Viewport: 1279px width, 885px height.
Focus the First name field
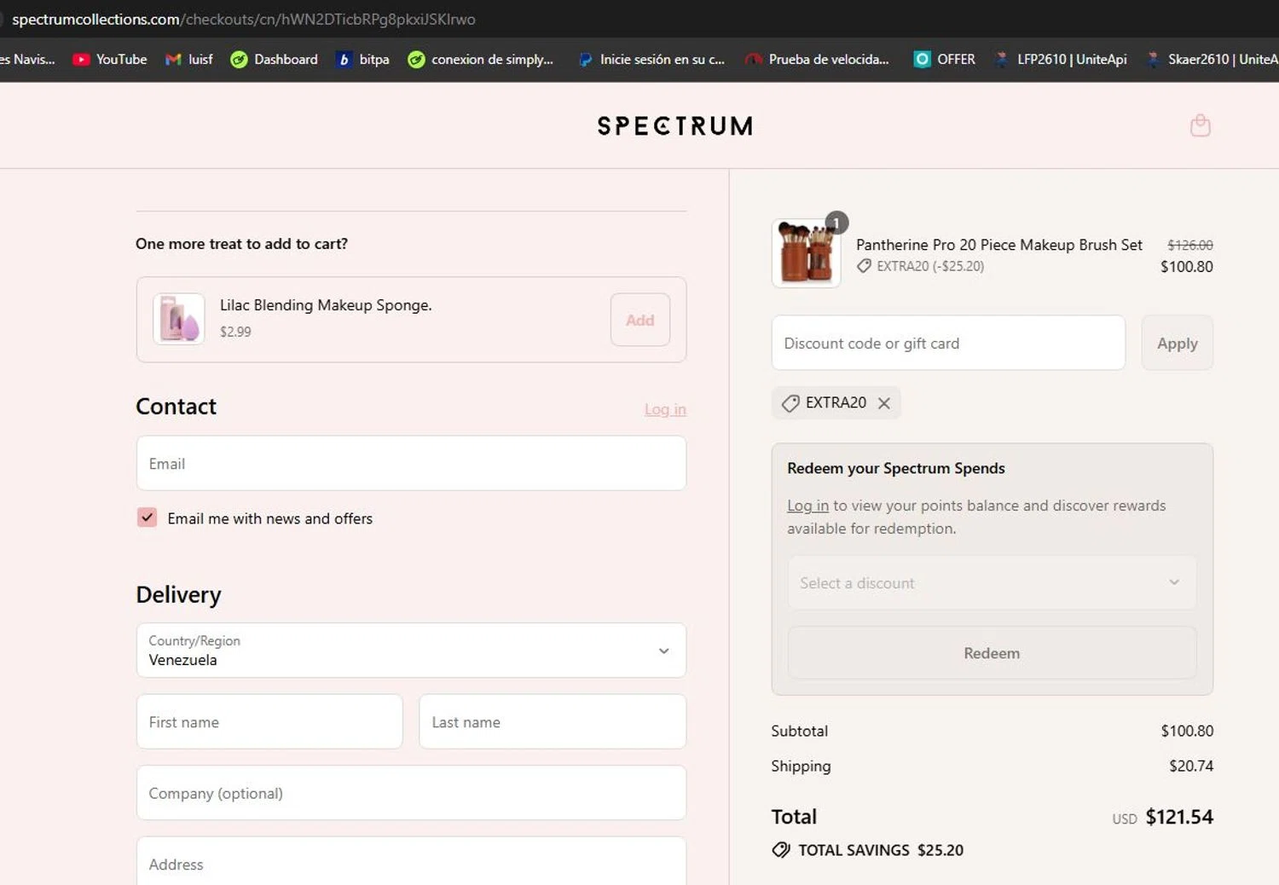pos(269,721)
